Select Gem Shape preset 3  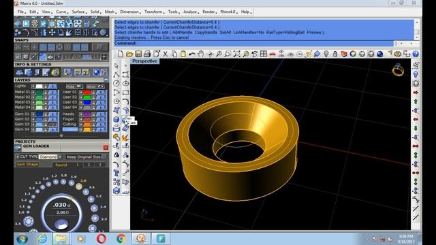point(100,165)
